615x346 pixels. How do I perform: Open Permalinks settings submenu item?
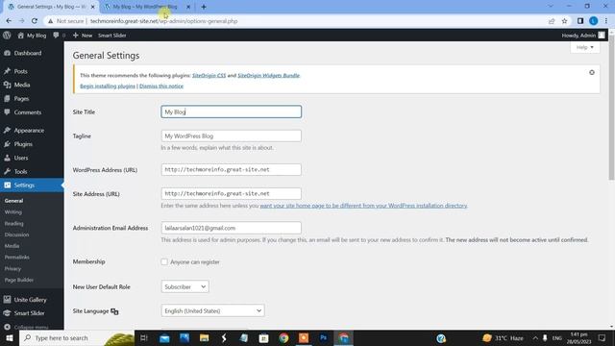pos(17,258)
